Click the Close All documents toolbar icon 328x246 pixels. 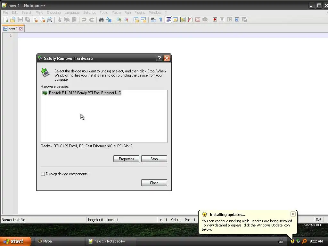(x=42, y=20)
